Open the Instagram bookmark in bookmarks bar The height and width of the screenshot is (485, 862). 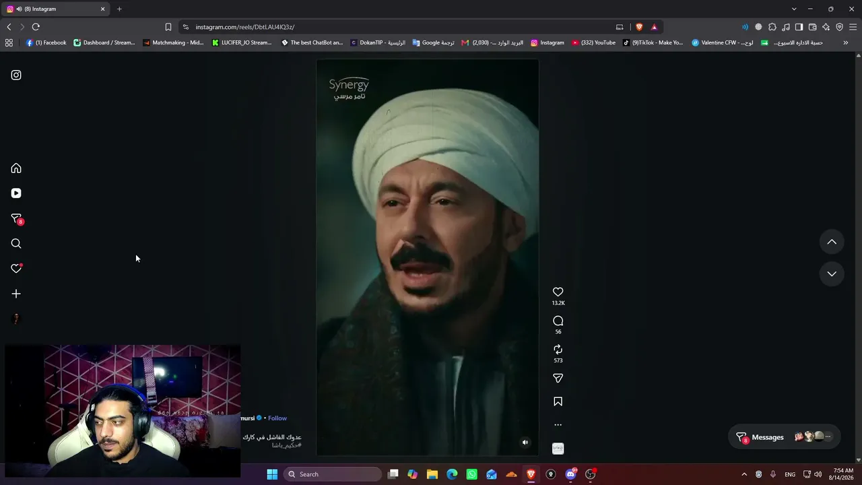pos(548,42)
